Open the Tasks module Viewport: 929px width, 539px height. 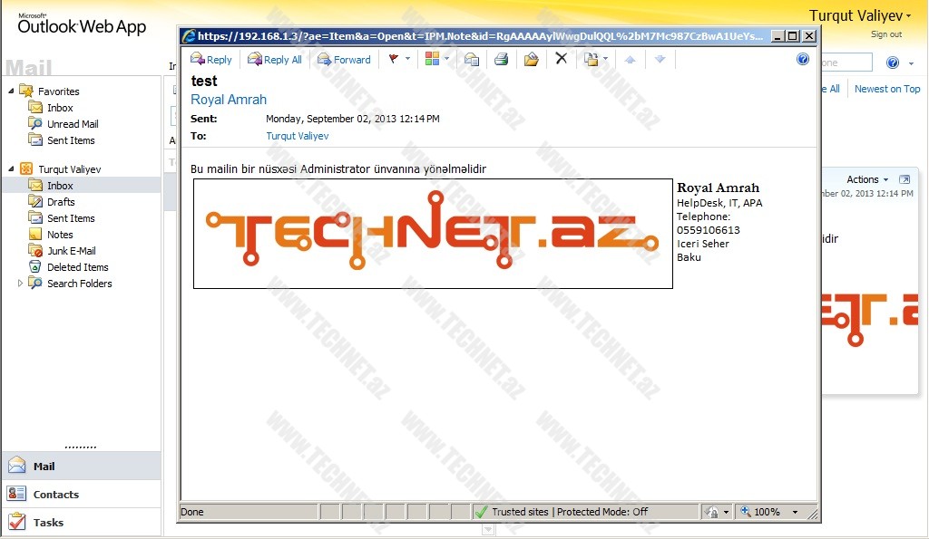coord(48,523)
